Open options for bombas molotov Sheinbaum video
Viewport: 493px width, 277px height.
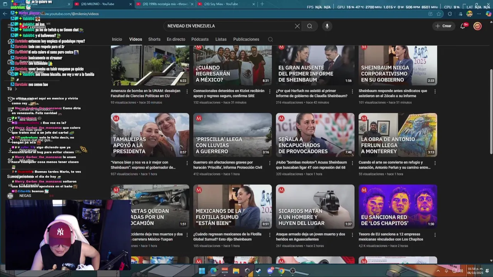click(x=352, y=163)
